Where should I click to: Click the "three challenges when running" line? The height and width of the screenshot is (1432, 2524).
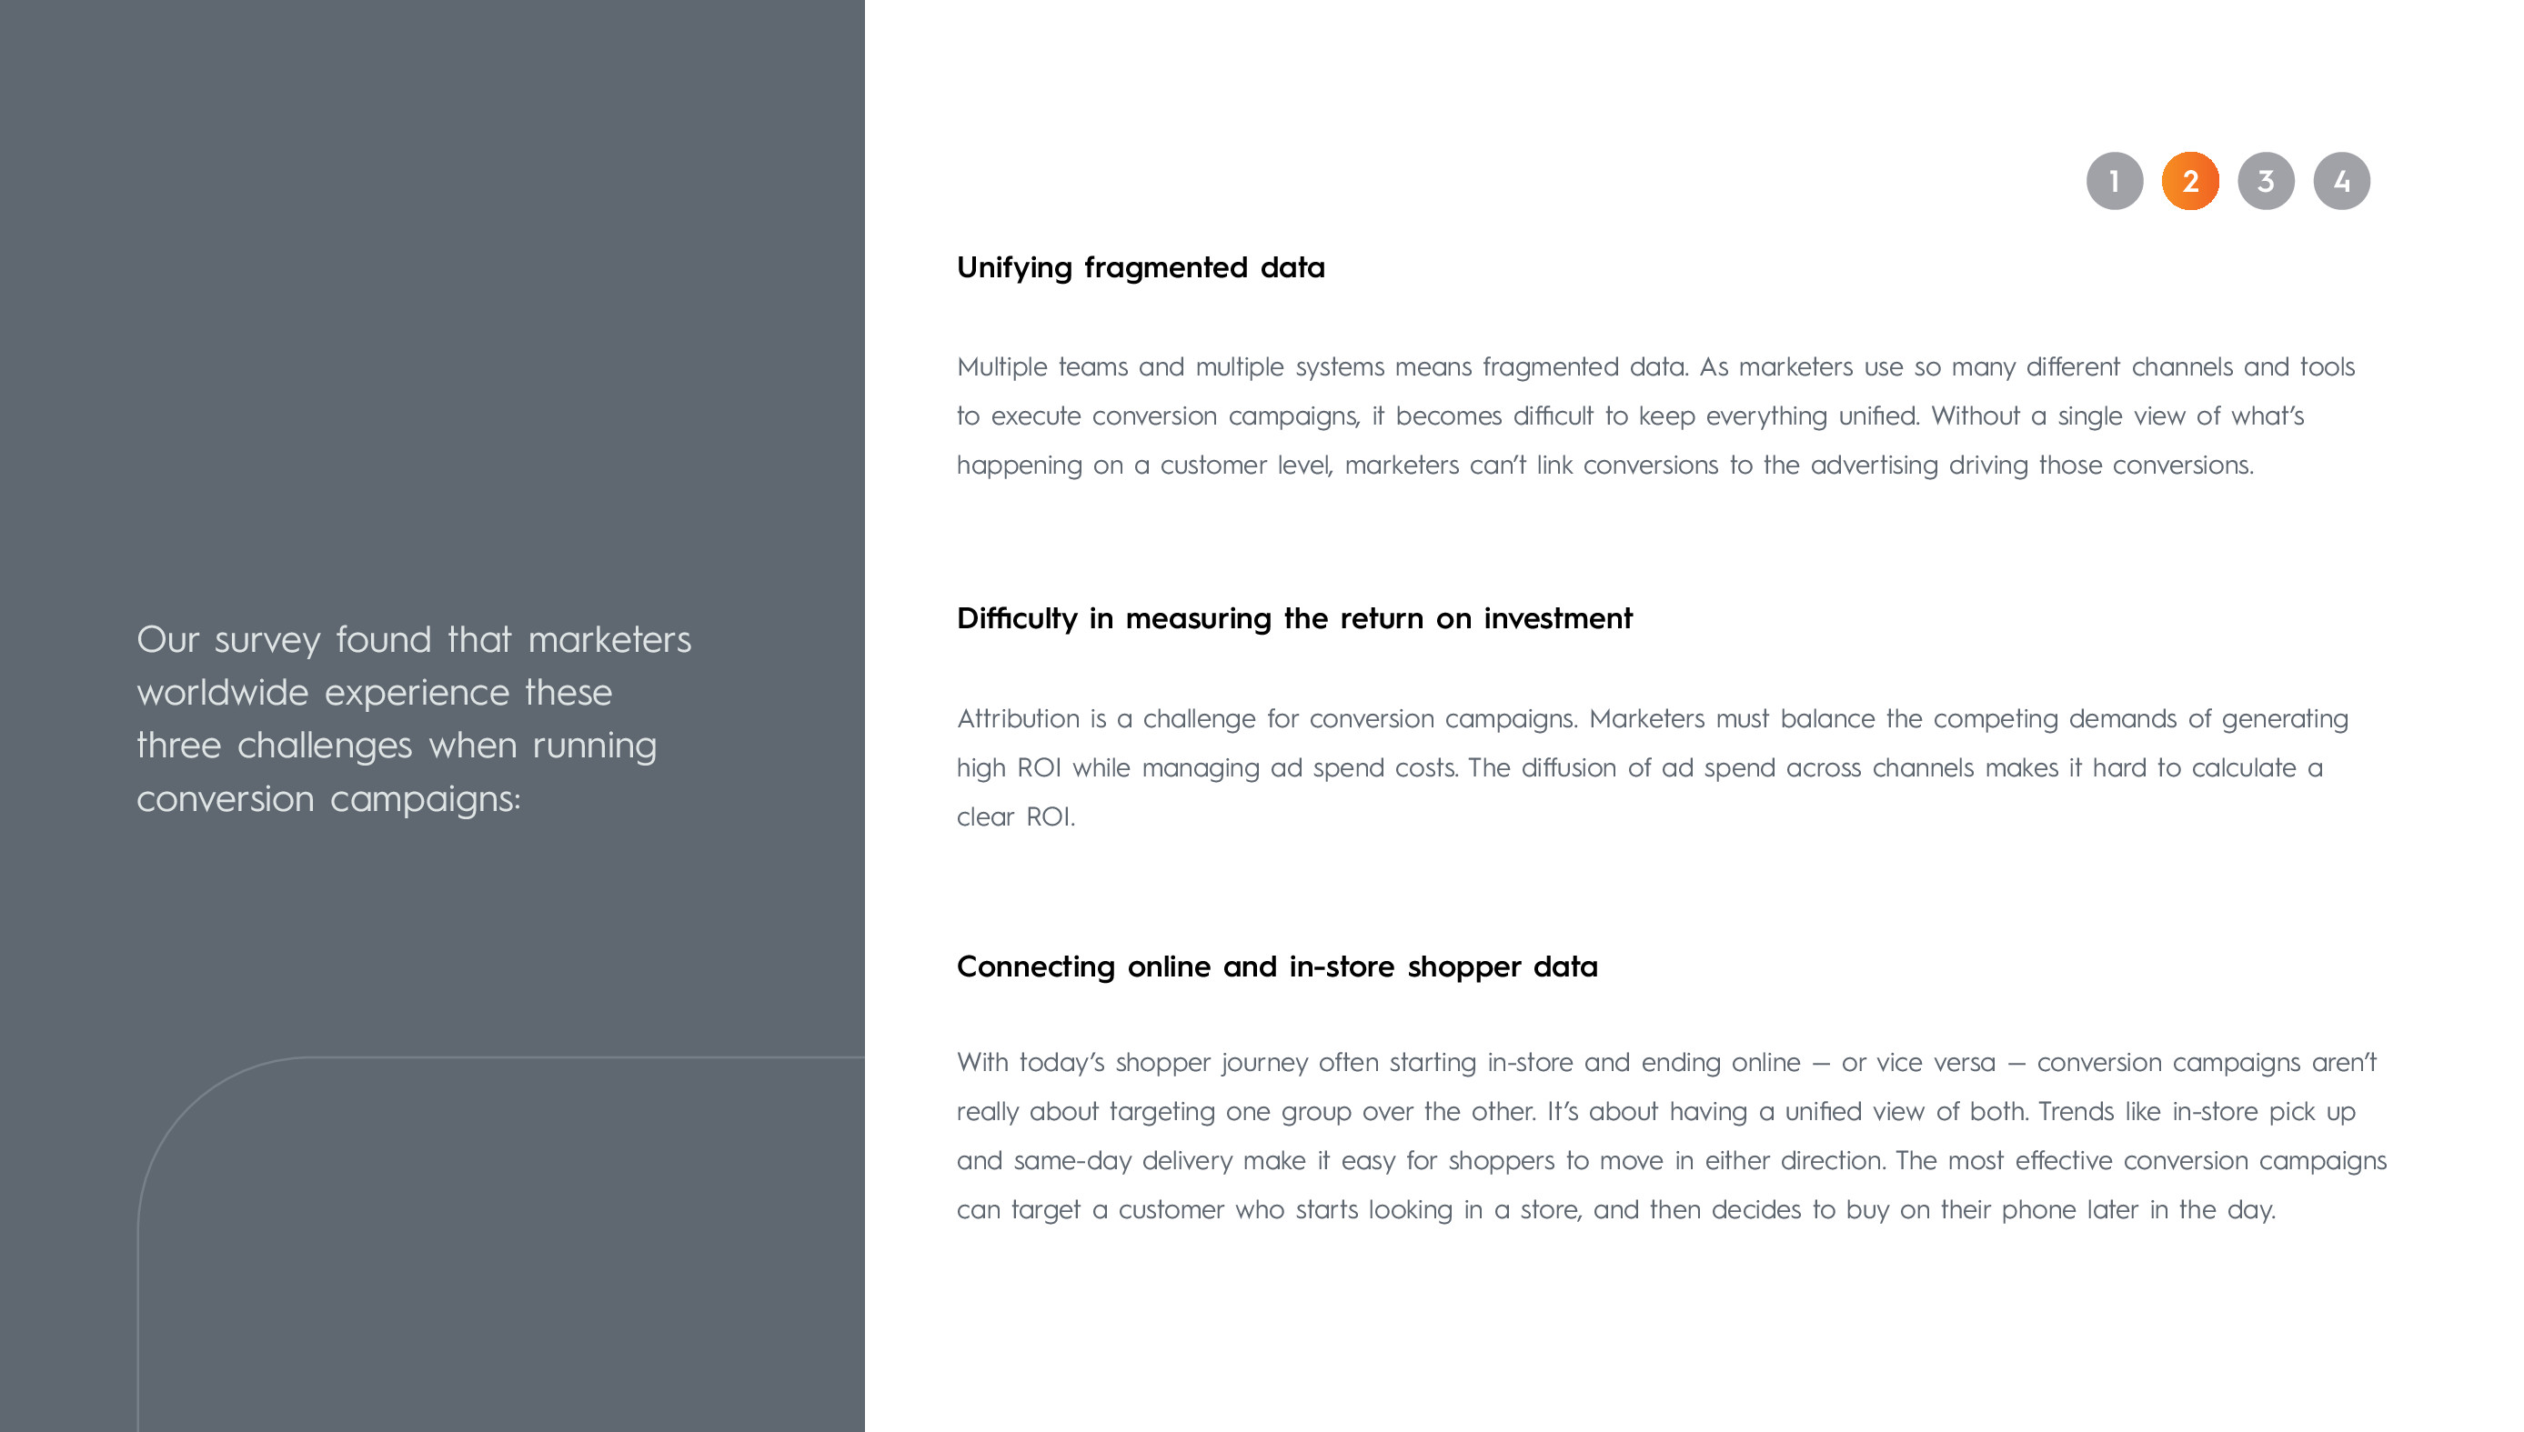(x=396, y=746)
